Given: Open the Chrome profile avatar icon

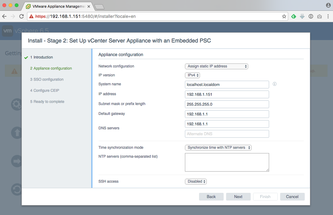Looking at the screenshot, I should 328,5.
